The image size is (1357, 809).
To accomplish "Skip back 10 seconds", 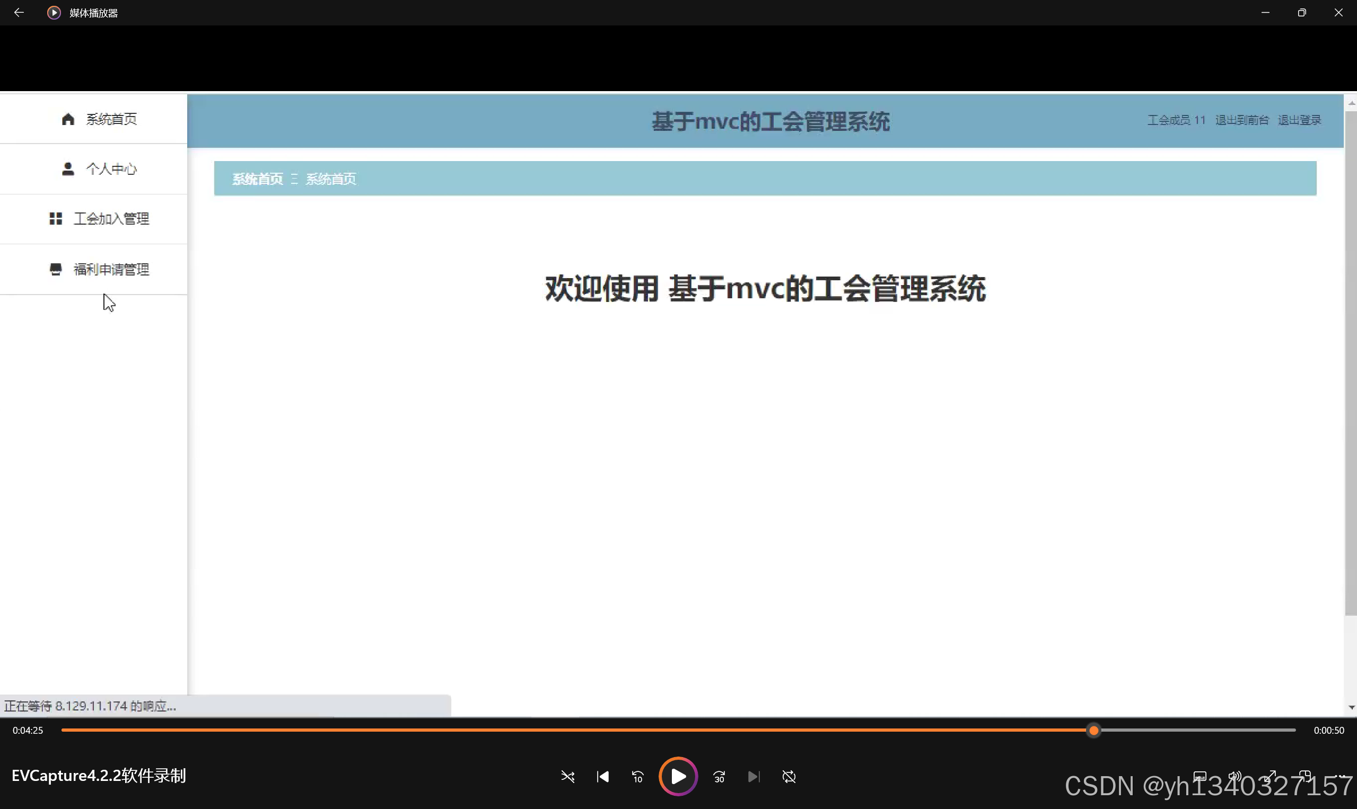I will (x=637, y=776).
